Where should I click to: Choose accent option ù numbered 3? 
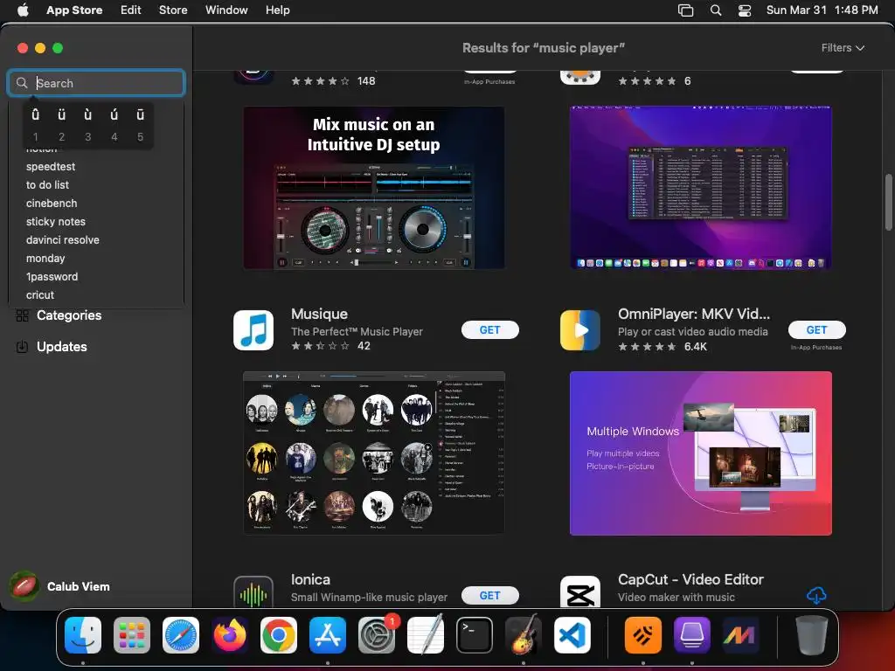88,125
